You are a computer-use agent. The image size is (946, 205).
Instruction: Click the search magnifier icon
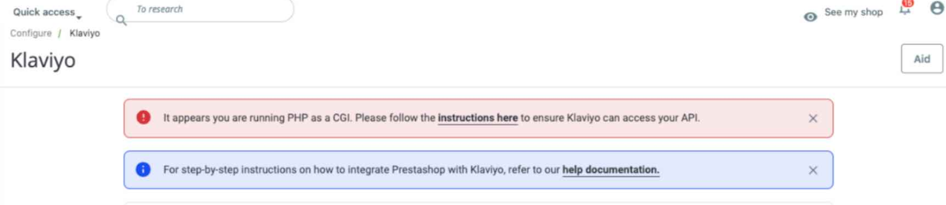[121, 20]
